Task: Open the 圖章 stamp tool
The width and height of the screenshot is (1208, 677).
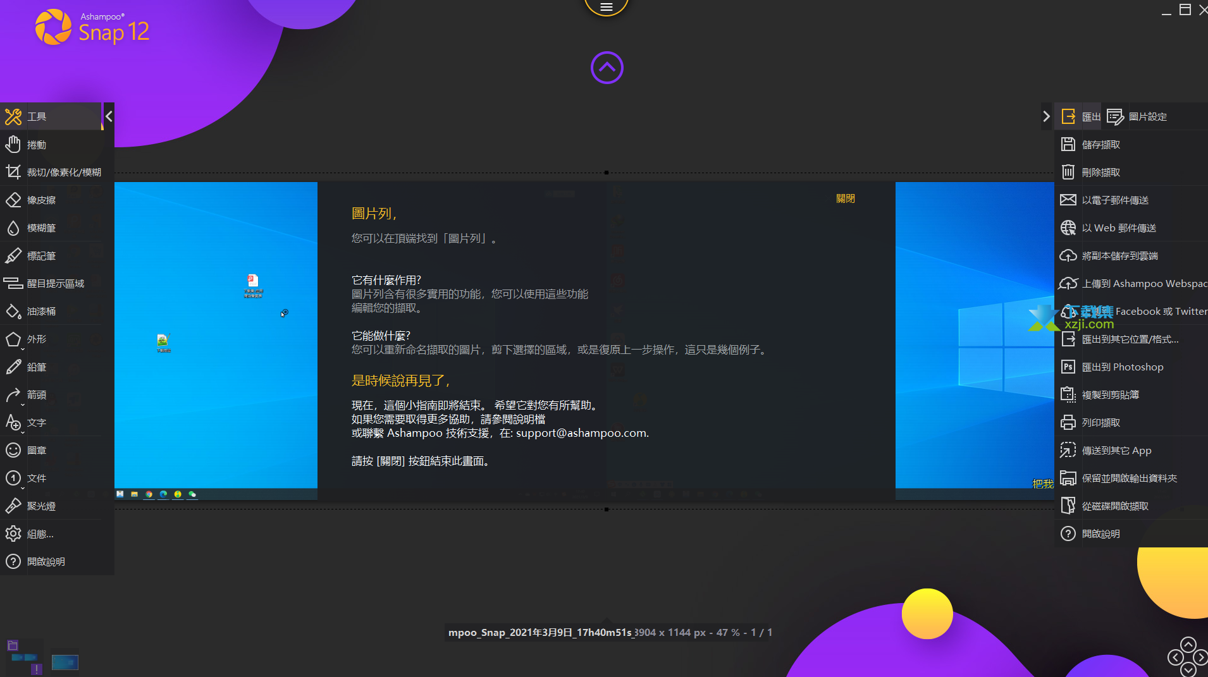Action: 51,450
